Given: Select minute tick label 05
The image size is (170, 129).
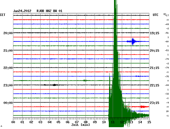Looking at the screenshot, I should pyautogui.click(x=58, y=122).
